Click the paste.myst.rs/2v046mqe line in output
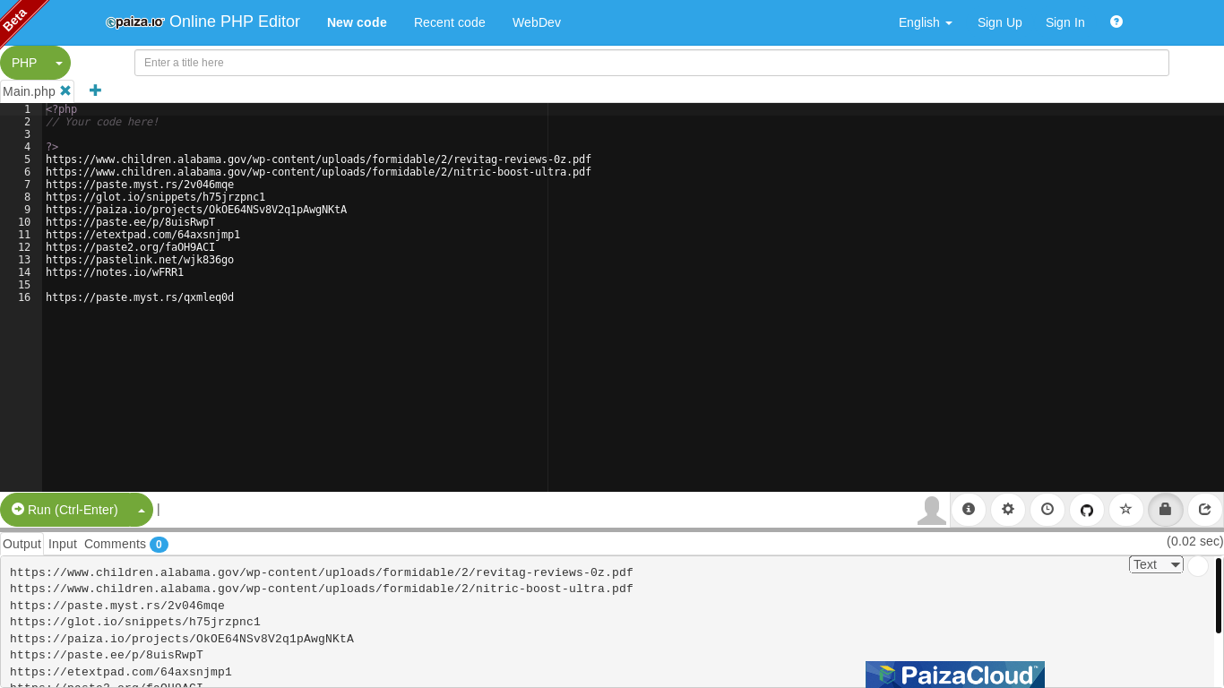Screen dimensions: 1224x688 117,606
